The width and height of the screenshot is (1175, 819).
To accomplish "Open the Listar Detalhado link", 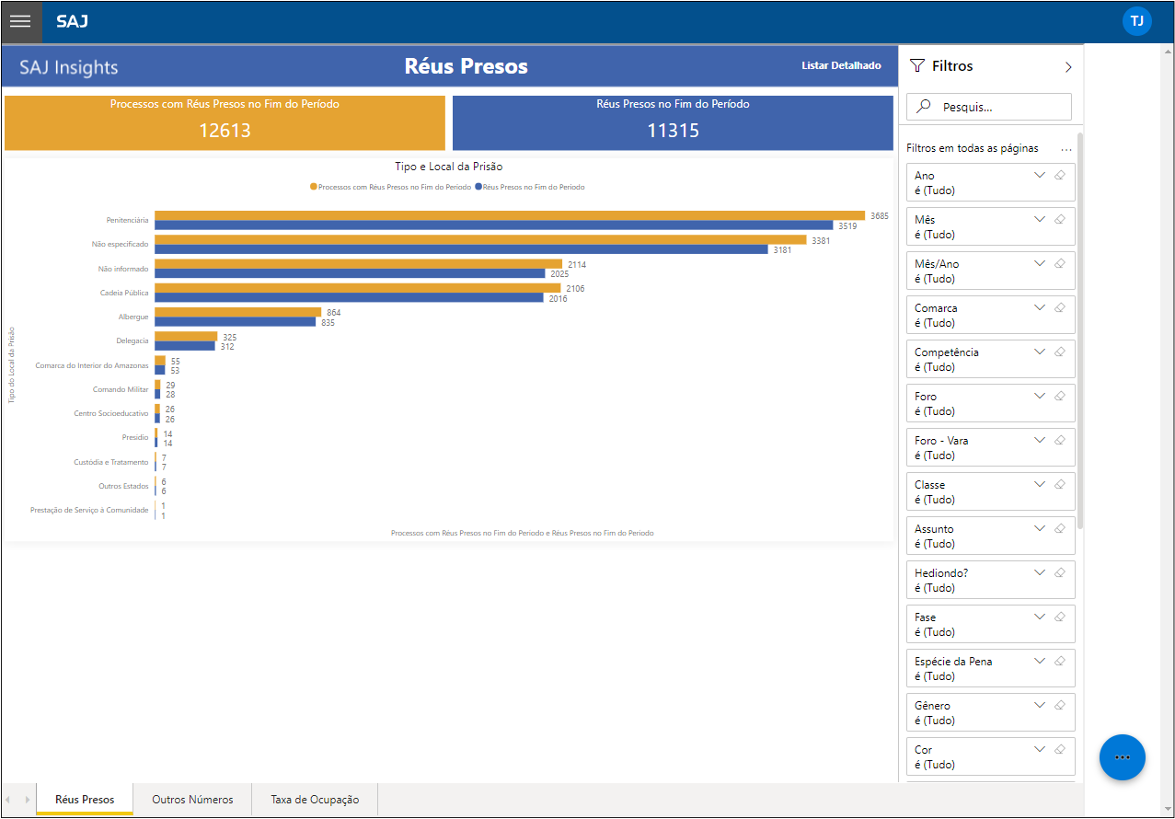I will coord(841,66).
